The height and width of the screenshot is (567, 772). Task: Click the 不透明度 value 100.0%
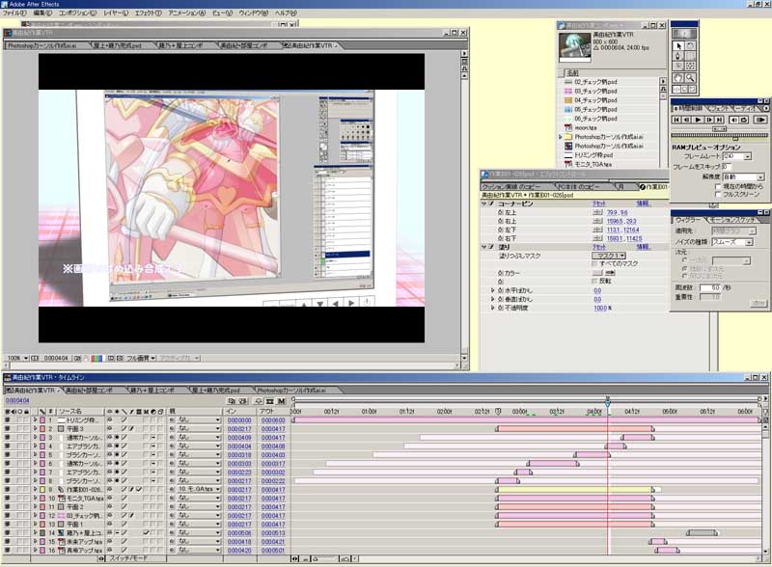pyautogui.click(x=602, y=308)
